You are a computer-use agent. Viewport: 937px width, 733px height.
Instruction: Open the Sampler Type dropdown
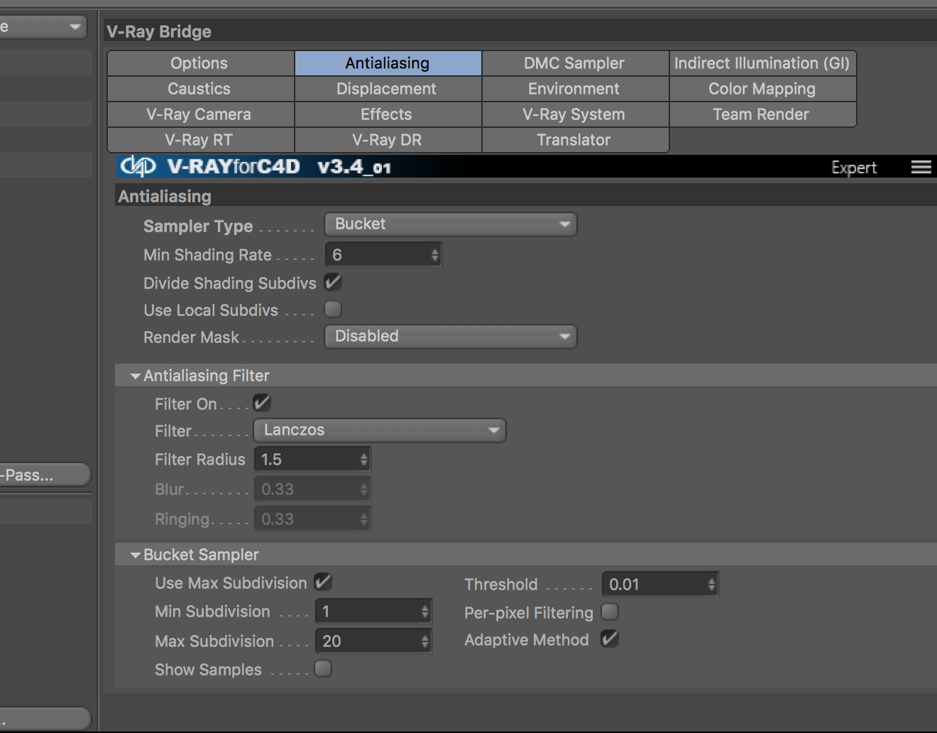pos(451,224)
